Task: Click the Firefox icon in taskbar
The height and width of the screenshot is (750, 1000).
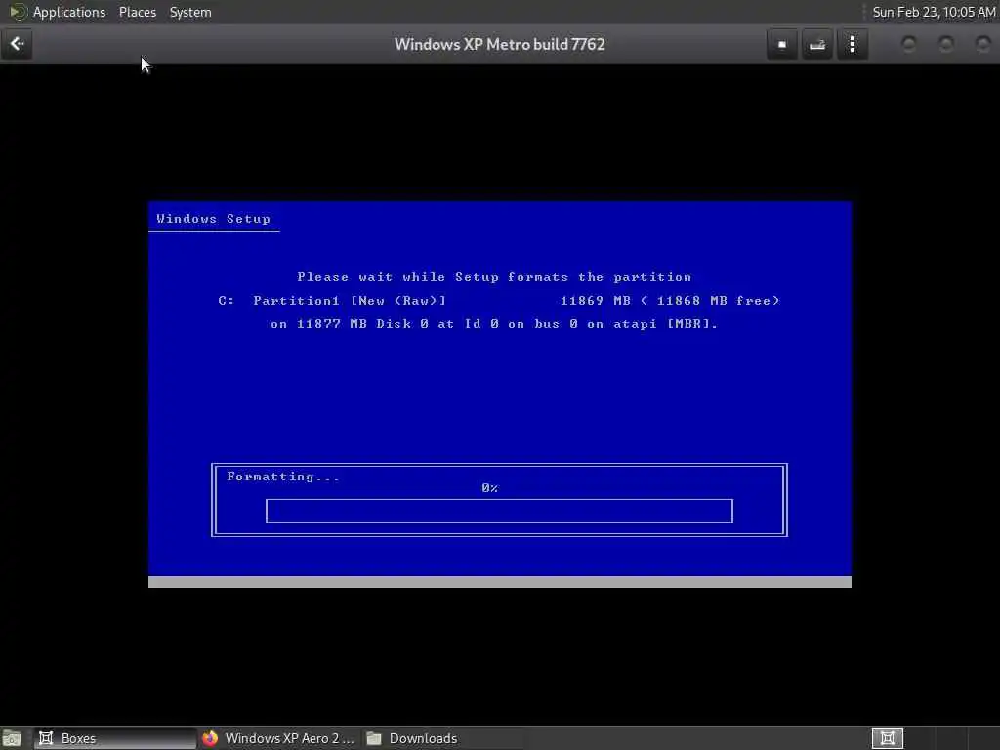Action: [x=210, y=738]
